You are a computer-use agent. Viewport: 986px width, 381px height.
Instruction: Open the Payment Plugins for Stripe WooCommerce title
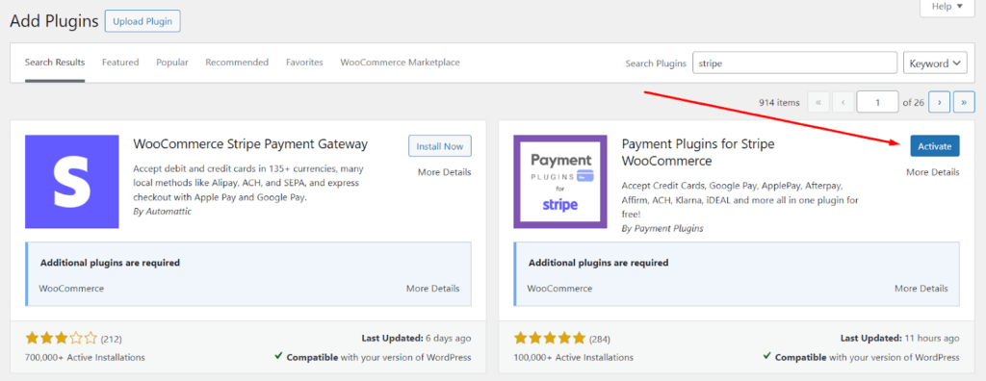point(698,152)
